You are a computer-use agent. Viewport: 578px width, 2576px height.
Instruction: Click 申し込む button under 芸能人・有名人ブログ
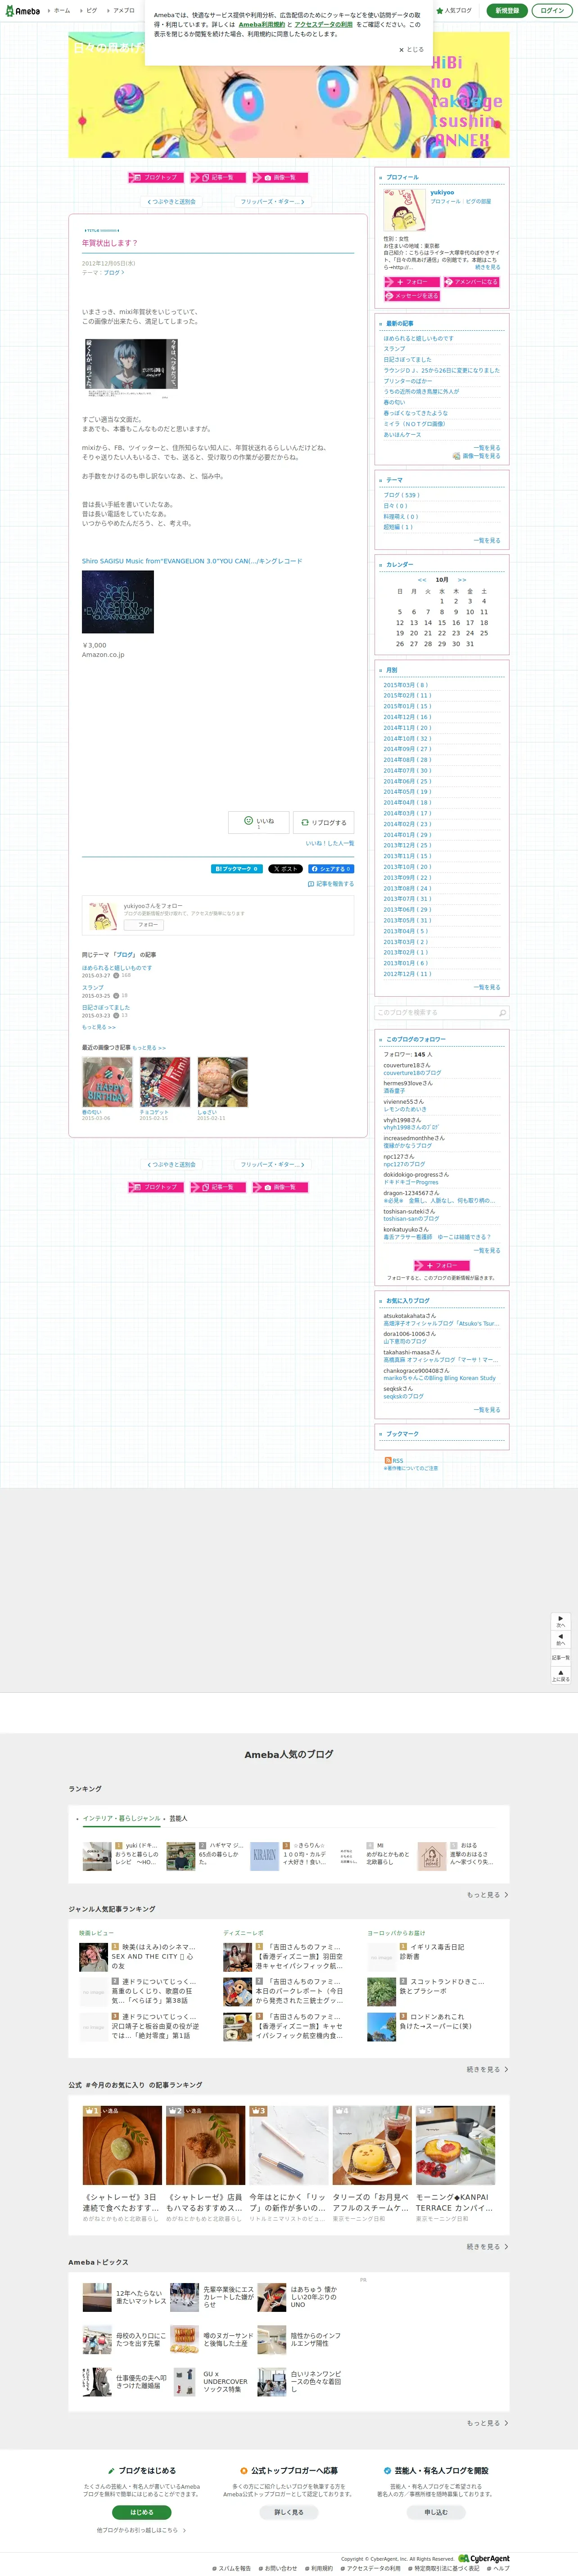click(x=436, y=2512)
